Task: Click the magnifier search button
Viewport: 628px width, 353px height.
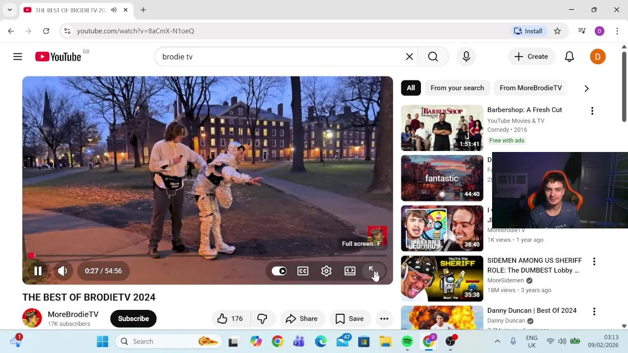Action: tap(433, 57)
